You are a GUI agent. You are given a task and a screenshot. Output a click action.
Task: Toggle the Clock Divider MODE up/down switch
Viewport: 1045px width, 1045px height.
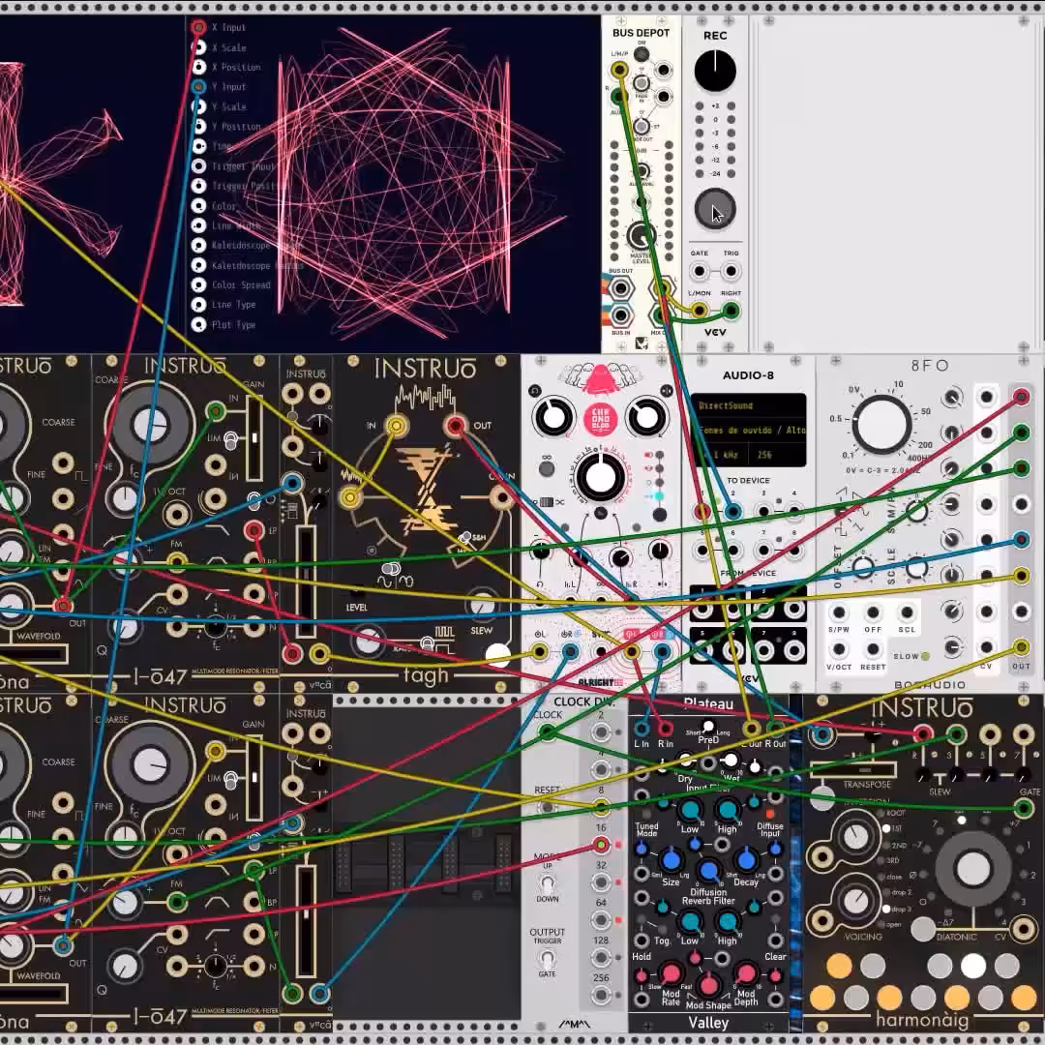[x=547, y=884]
